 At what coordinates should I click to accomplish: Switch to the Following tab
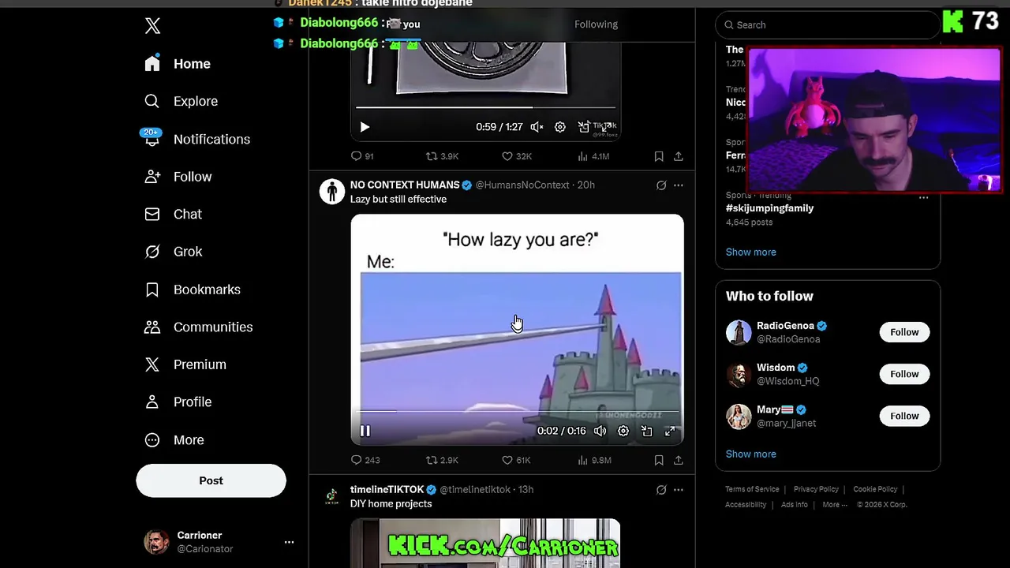[596, 24]
